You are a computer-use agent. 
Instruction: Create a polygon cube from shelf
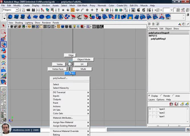16,17
